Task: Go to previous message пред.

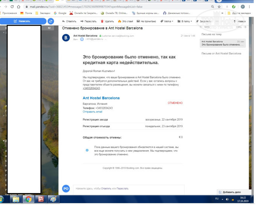Action: click(x=205, y=27)
